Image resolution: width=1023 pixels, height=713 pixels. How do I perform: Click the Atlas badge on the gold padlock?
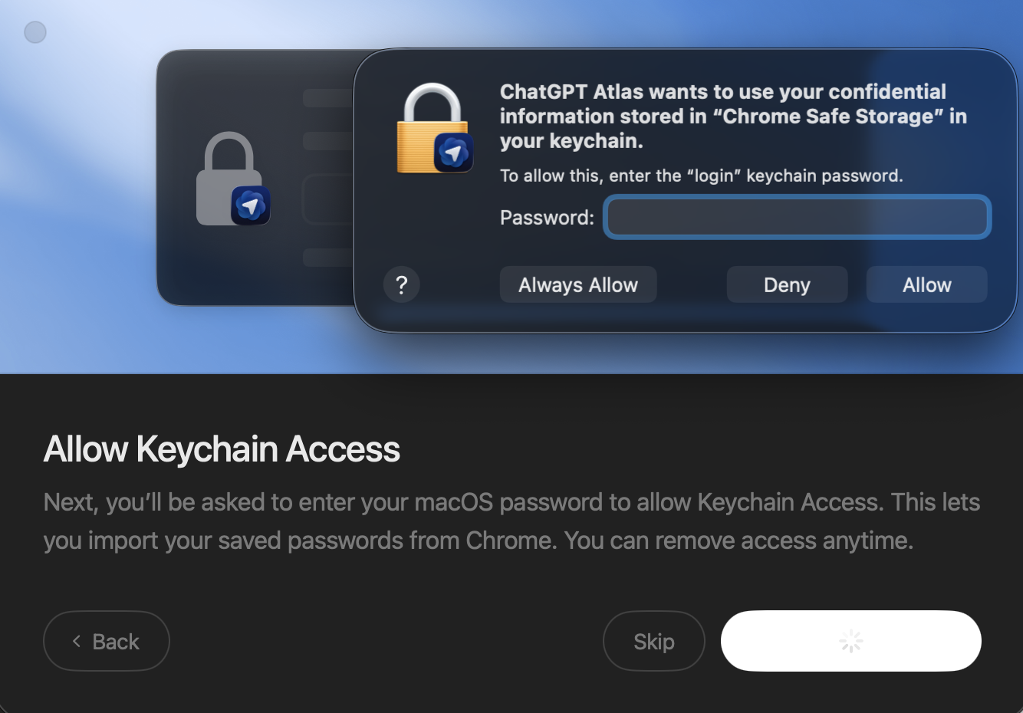click(x=453, y=153)
